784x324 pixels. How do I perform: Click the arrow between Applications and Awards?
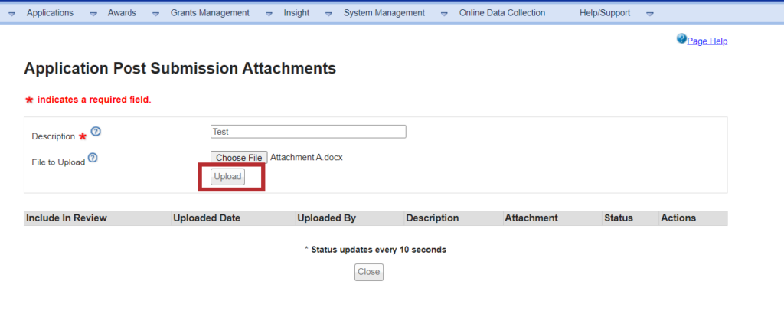point(93,14)
